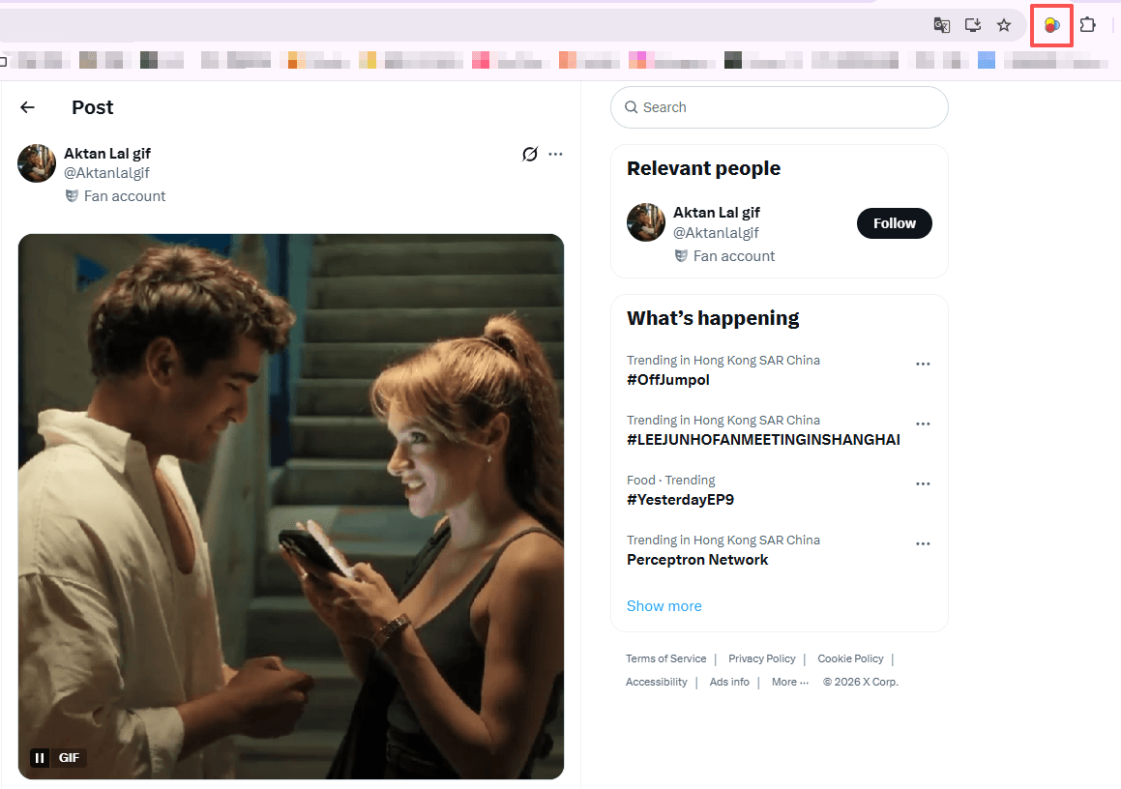
Task: Pause the GIF playback
Action: (x=40, y=758)
